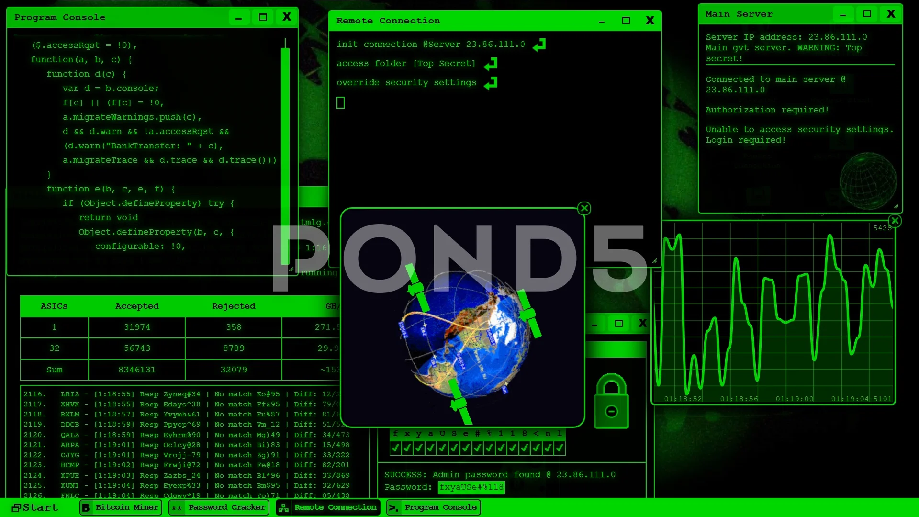The image size is (919, 517).
Task: Click the discovered password field ixyaUSe#%118
Action: tap(473, 487)
